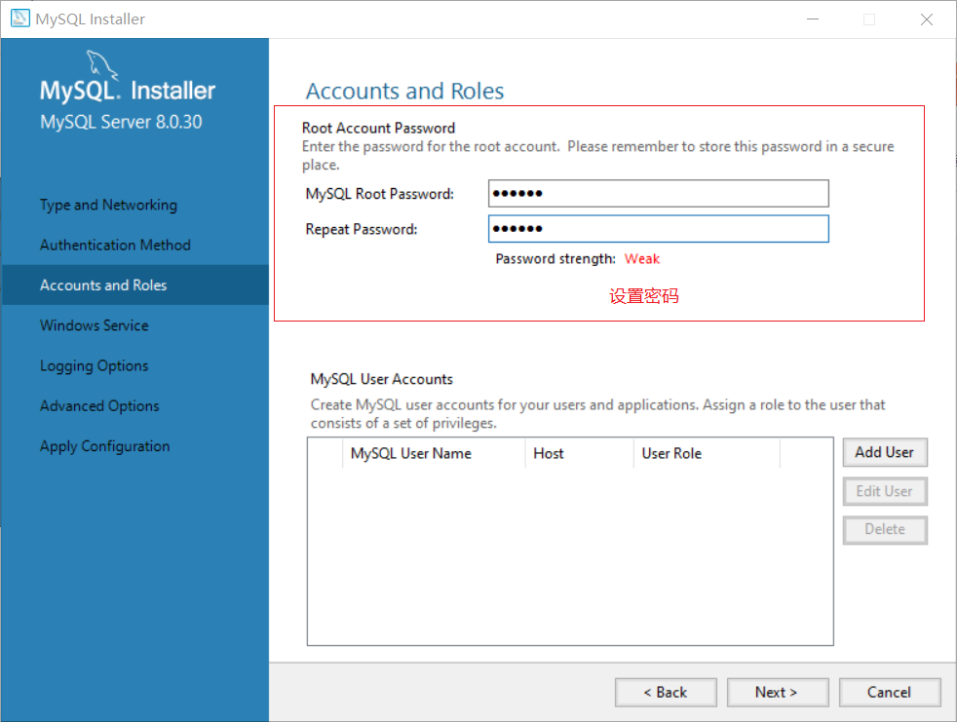Viewport: 957px width, 722px height.
Task: Focus the Repeat Password field
Action: point(658,228)
